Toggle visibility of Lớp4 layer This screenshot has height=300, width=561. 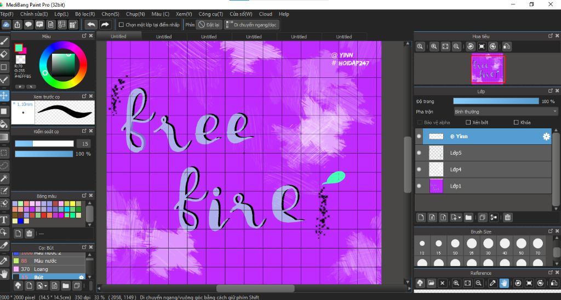[x=419, y=169]
